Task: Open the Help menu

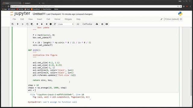Action: click(78, 19)
